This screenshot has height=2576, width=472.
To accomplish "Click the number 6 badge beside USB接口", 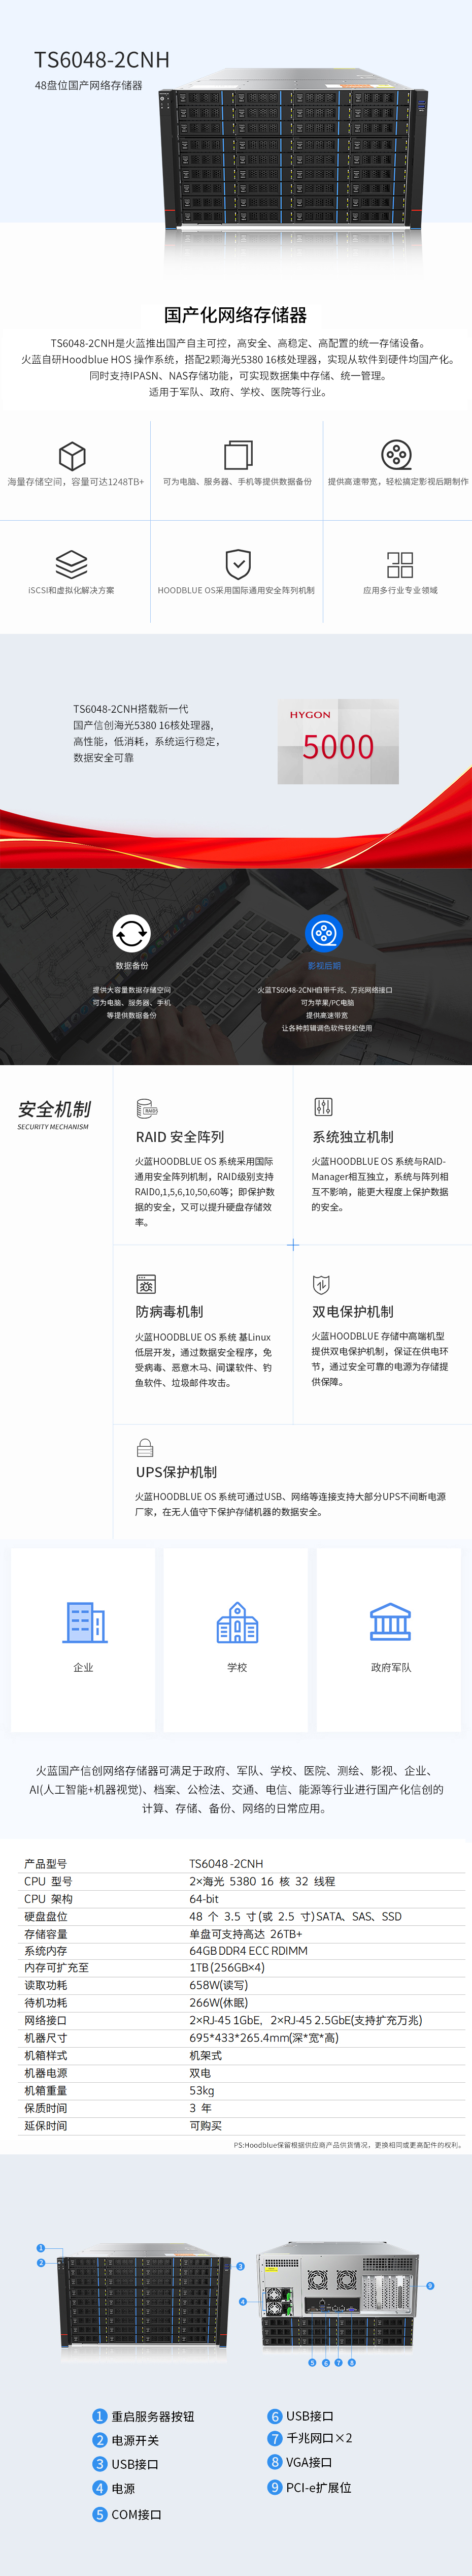I will [275, 2415].
